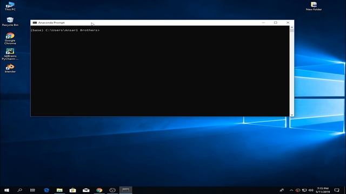Click the '(base) C:\Users\Ansari Brothers>' prompt line
The image size is (346, 194).
pos(65,30)
